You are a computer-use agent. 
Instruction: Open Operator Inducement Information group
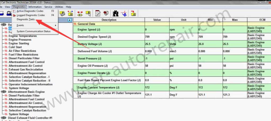click(30, 84)
